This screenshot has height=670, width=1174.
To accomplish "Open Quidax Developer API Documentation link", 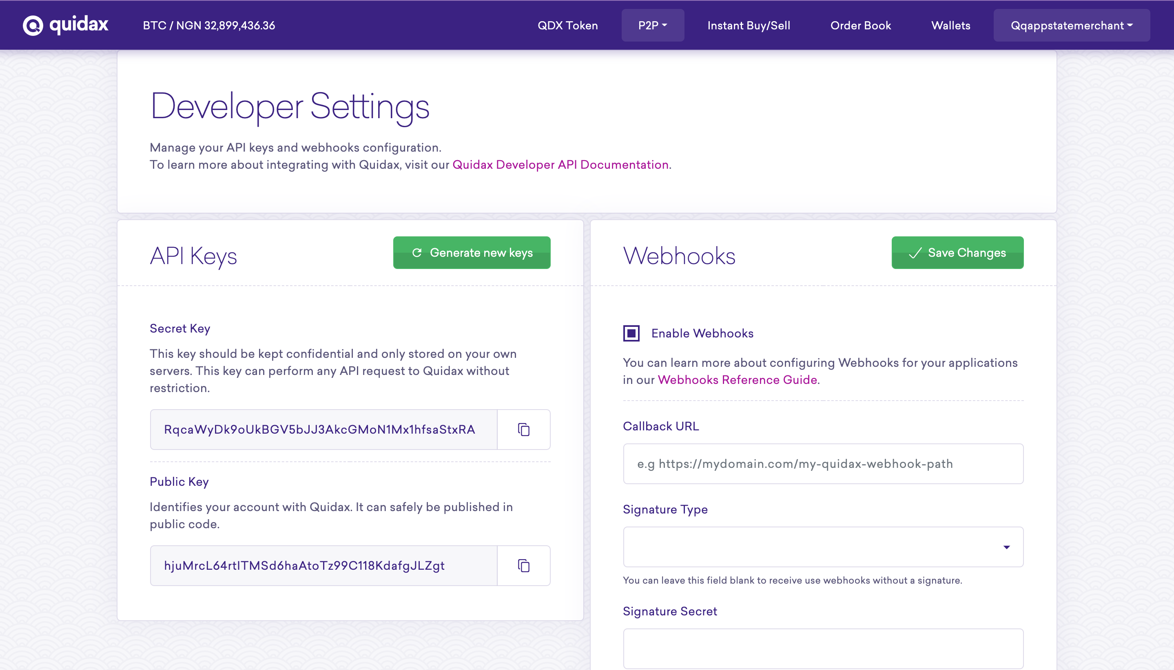I will (560, 165).
